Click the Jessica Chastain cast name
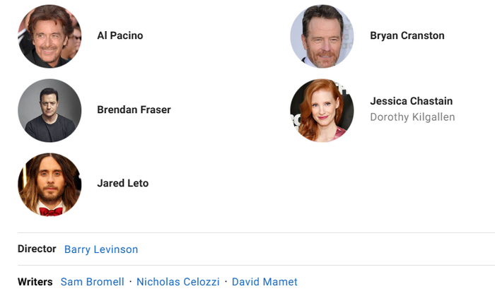The image size is (495, 296). pyautogui.click(x=411, y=101)
